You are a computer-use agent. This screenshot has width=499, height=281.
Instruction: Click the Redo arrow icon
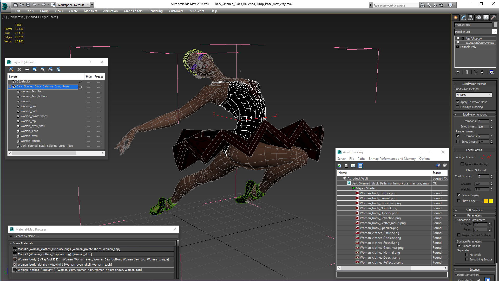click(x=43, y=5)
